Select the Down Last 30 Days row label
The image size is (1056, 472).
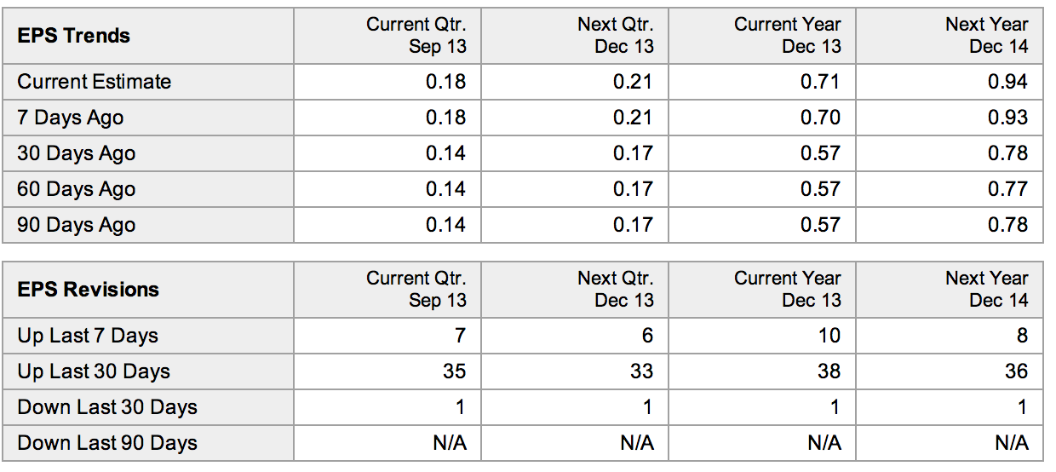(107, 407)
